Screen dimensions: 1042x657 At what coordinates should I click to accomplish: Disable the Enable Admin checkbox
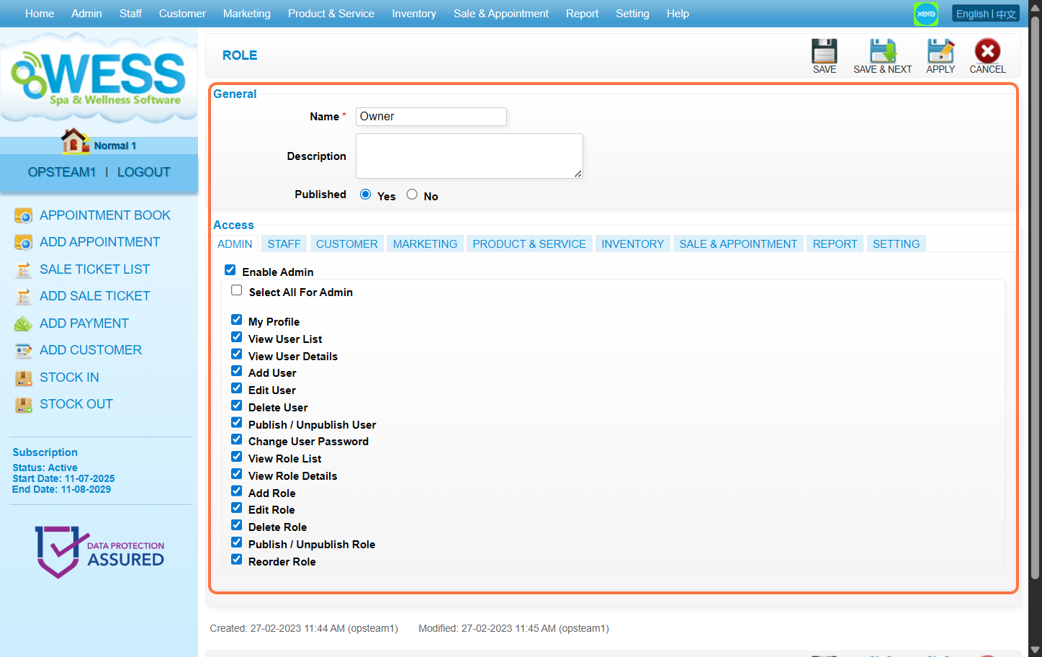(x=230, y=270)
